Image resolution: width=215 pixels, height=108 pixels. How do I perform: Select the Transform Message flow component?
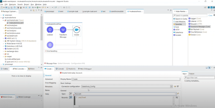pos(63,30)
